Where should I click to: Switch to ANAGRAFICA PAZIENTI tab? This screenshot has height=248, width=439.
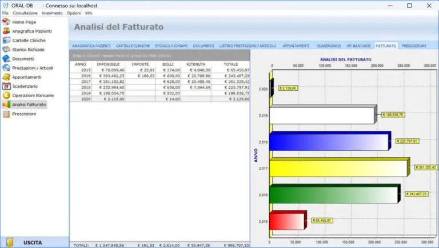[91, 46]
